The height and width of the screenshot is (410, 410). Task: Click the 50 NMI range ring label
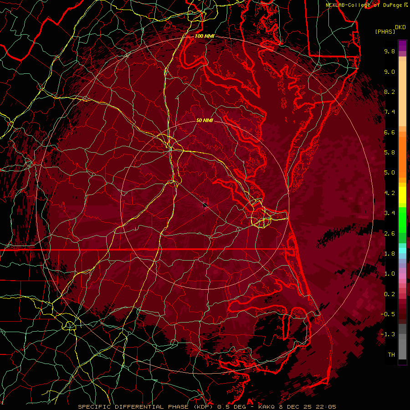(x=205, y=120)
